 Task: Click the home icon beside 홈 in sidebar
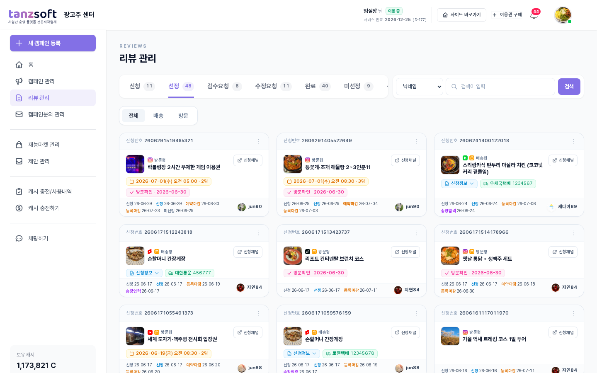click(19, 65)
